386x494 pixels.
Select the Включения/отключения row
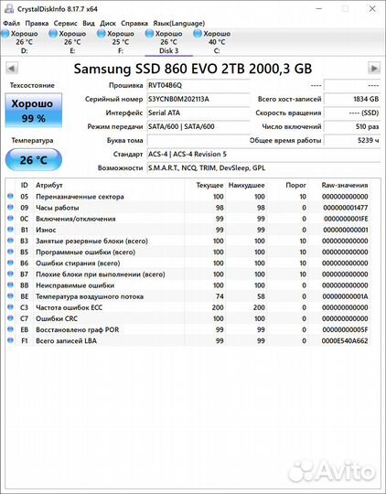[x=188, y=219]
